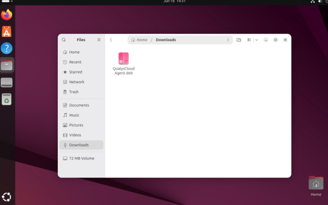
Task: Open Trash in the sidebar
Action: click(81, 92)
